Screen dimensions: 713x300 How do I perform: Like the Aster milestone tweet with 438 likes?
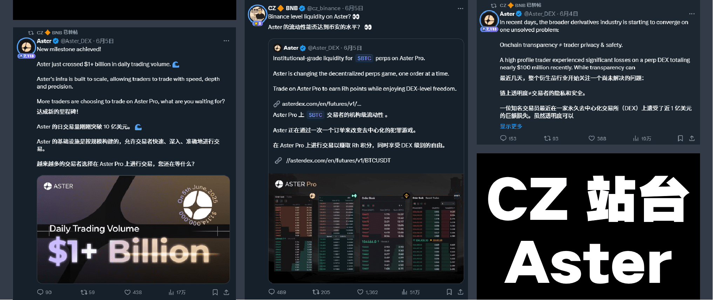point(133,292)
